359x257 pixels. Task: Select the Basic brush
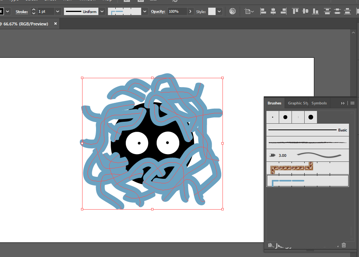pyautogui.click(x=308, y=130)
